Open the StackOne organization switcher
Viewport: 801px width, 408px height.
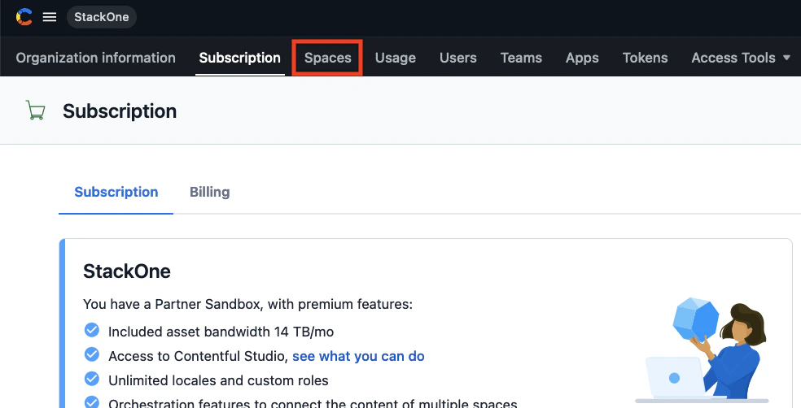102,17
